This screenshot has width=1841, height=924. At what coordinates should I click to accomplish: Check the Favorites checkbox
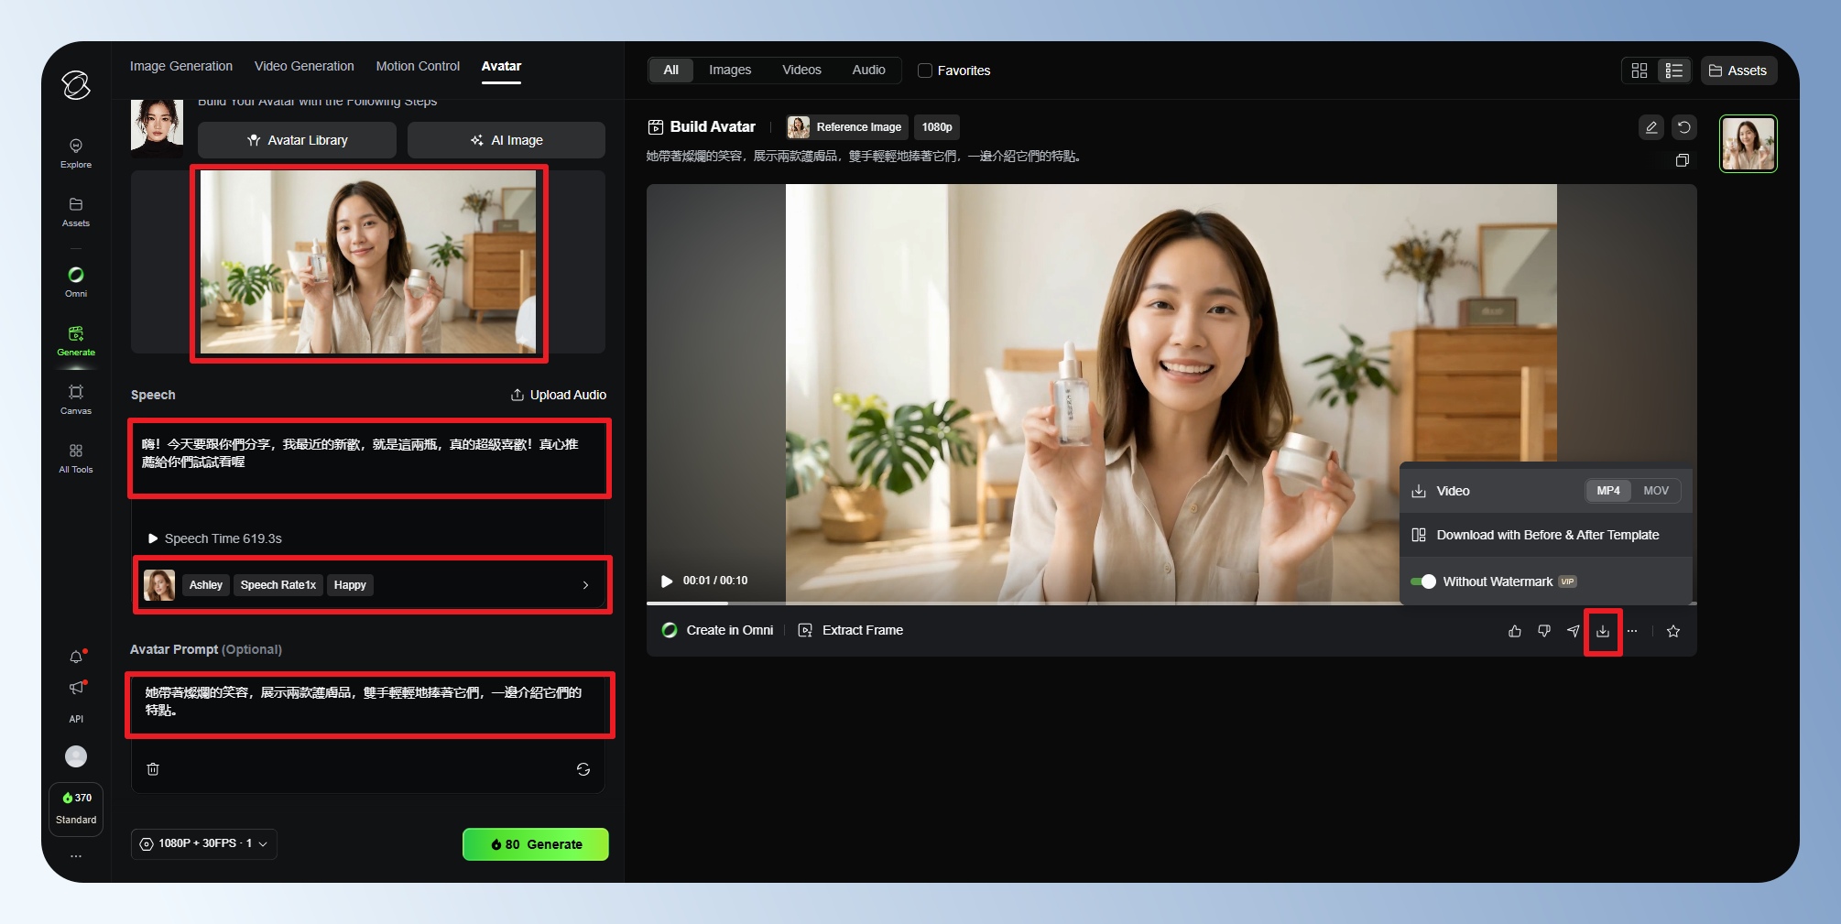click(925, 71)
